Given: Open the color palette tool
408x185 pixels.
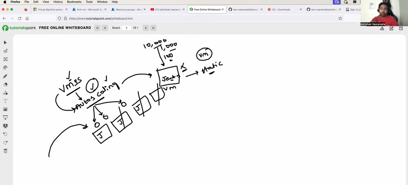Looking at the screenshot, I should tap(5, 68).
